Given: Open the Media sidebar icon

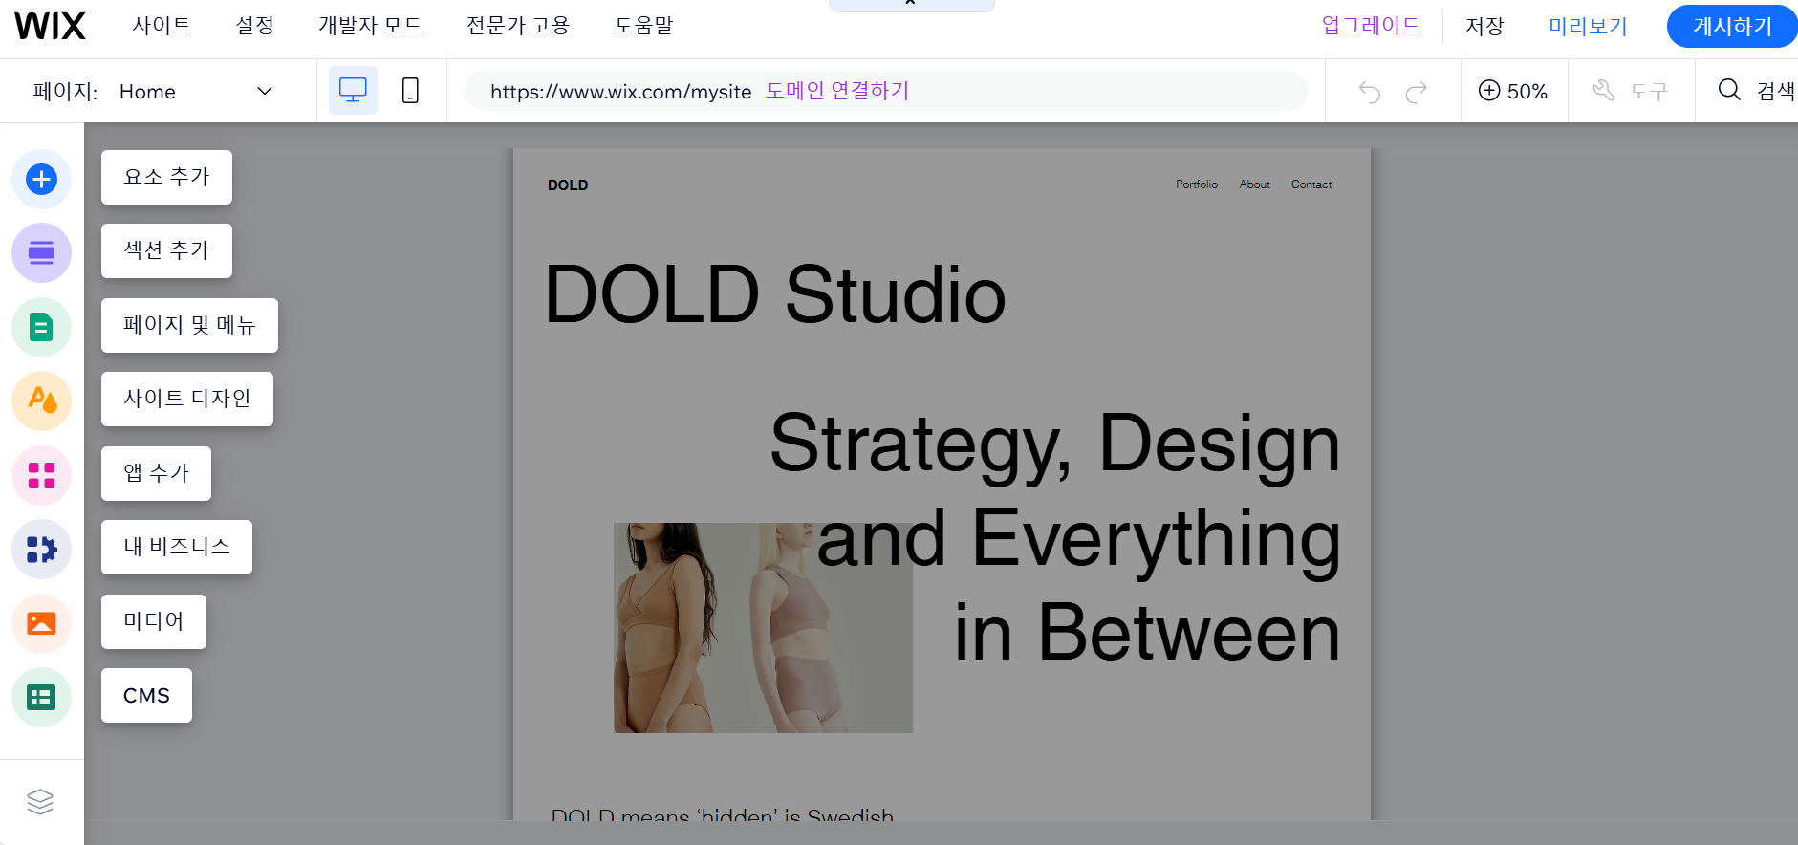Looking at the screenshot, I should coord(41,623).
